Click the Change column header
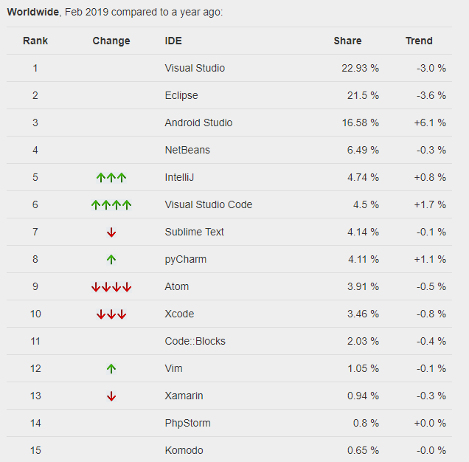Viewport: 469px width, 462px height. coord(111,41)
